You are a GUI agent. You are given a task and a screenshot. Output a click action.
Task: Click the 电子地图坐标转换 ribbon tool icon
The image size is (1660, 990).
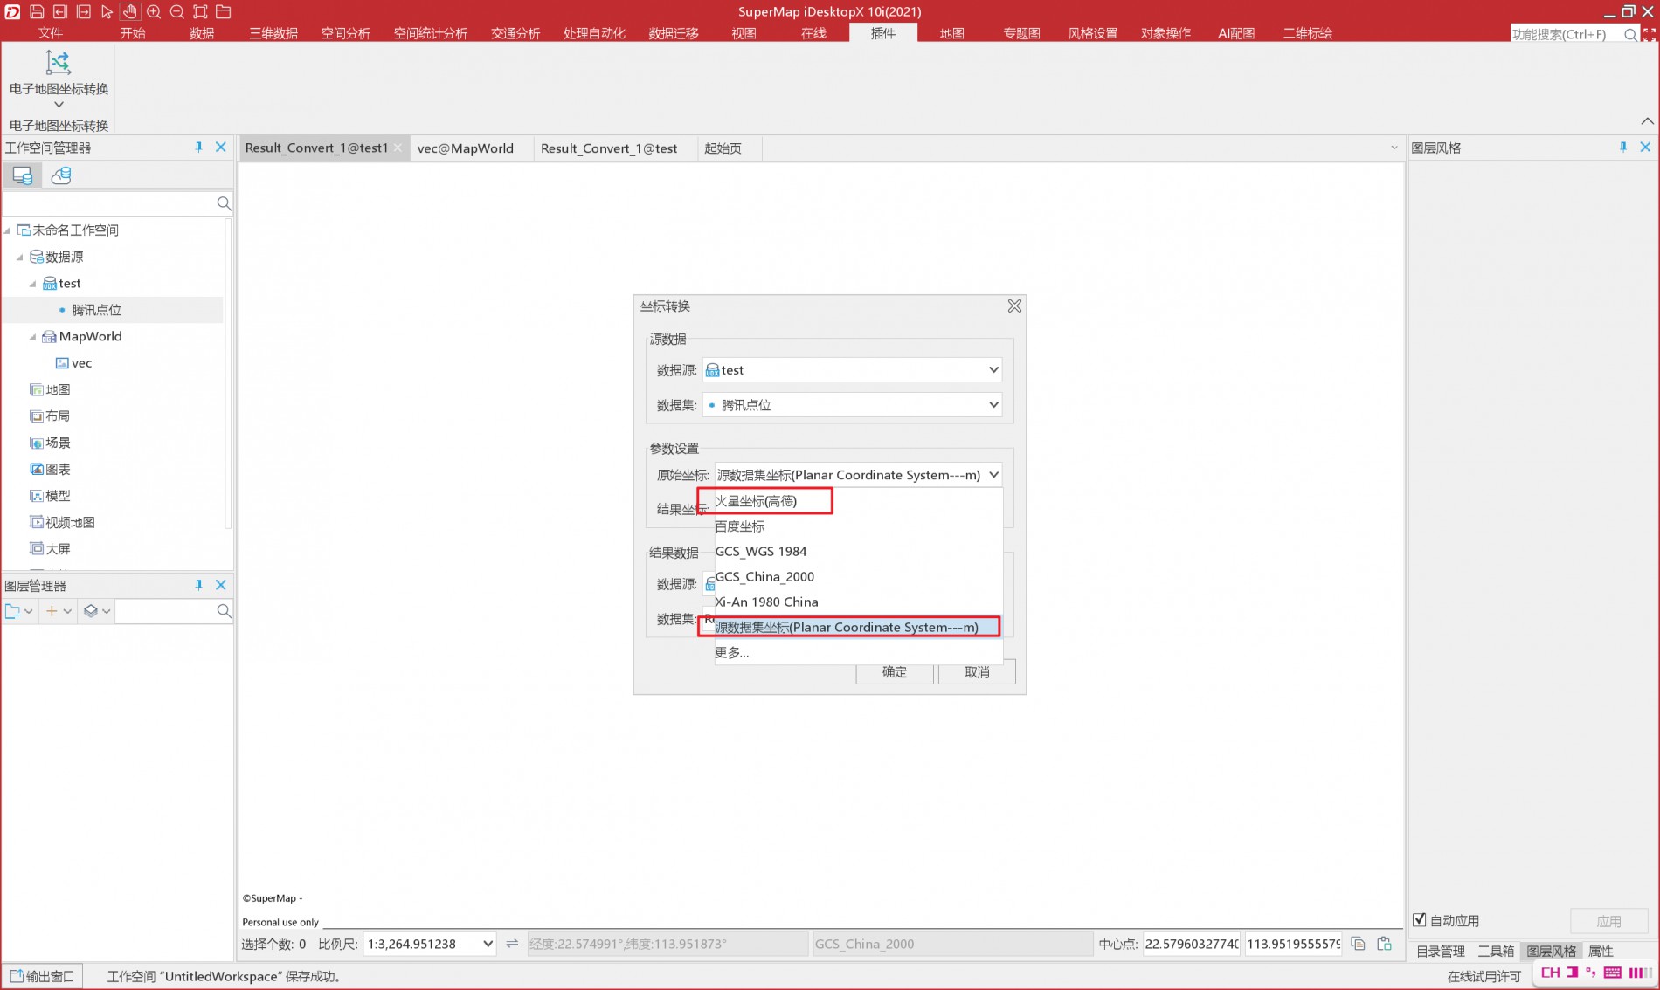[59, 63]
